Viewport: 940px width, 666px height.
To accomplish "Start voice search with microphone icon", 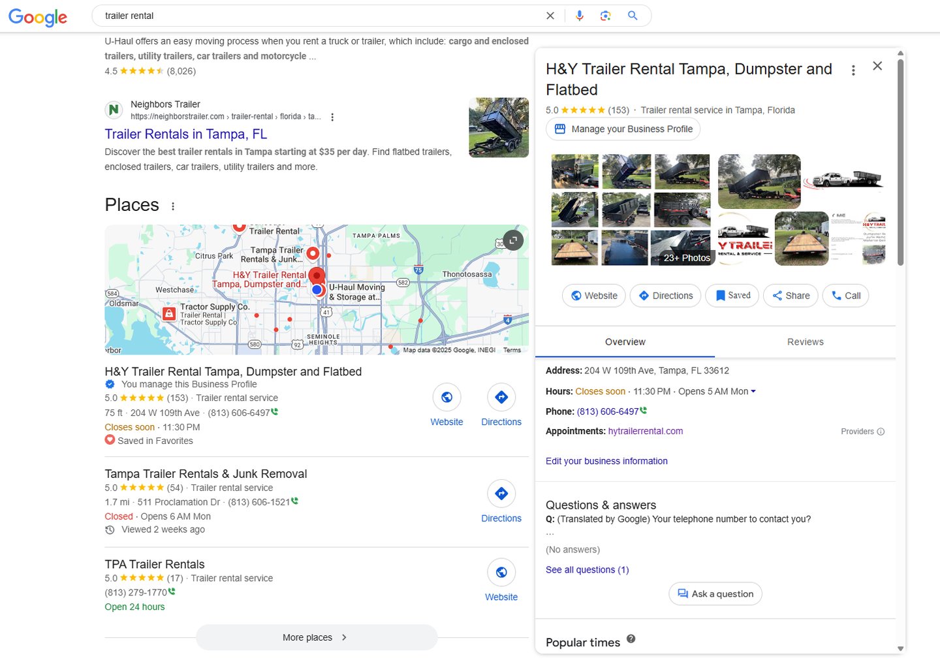I will [x=580, y=16].
